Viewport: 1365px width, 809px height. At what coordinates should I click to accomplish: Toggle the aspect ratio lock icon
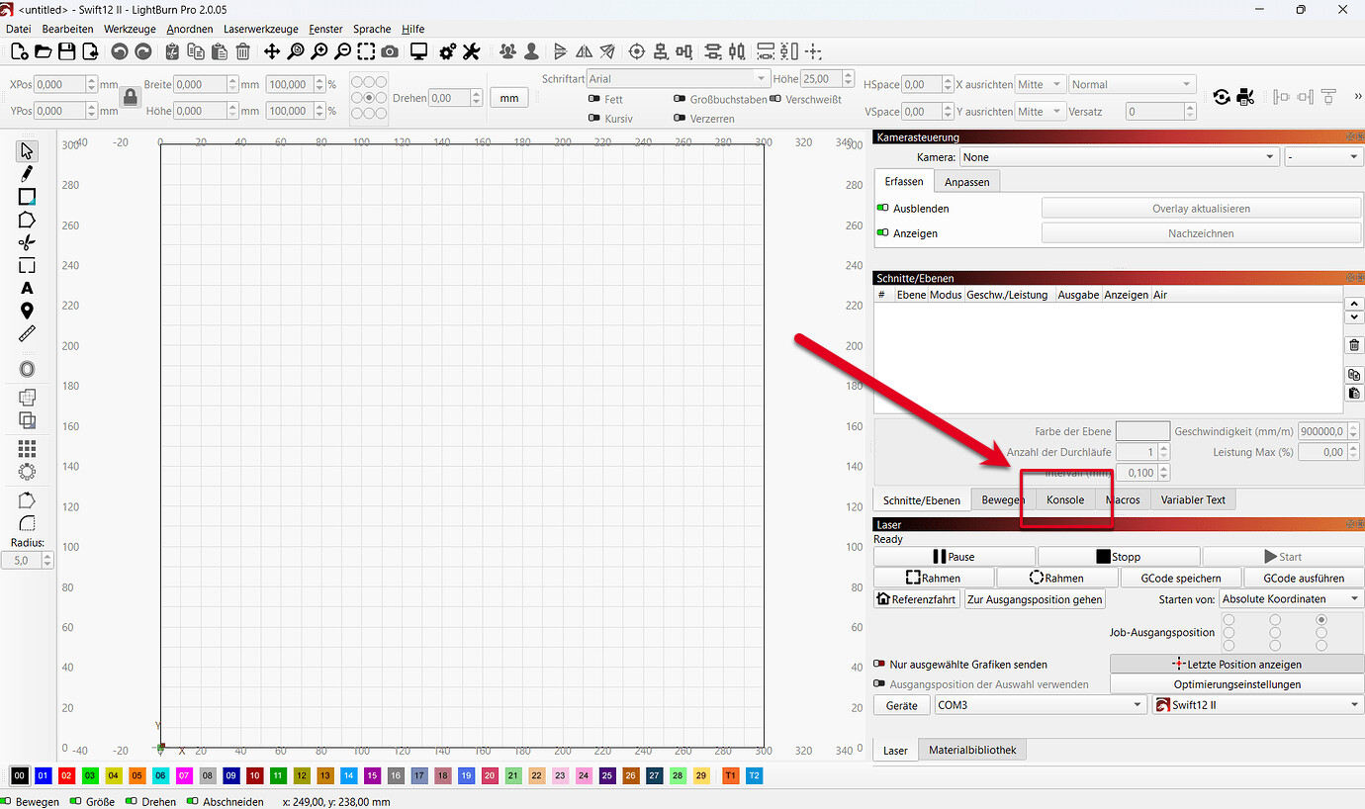tap(130, 97)
